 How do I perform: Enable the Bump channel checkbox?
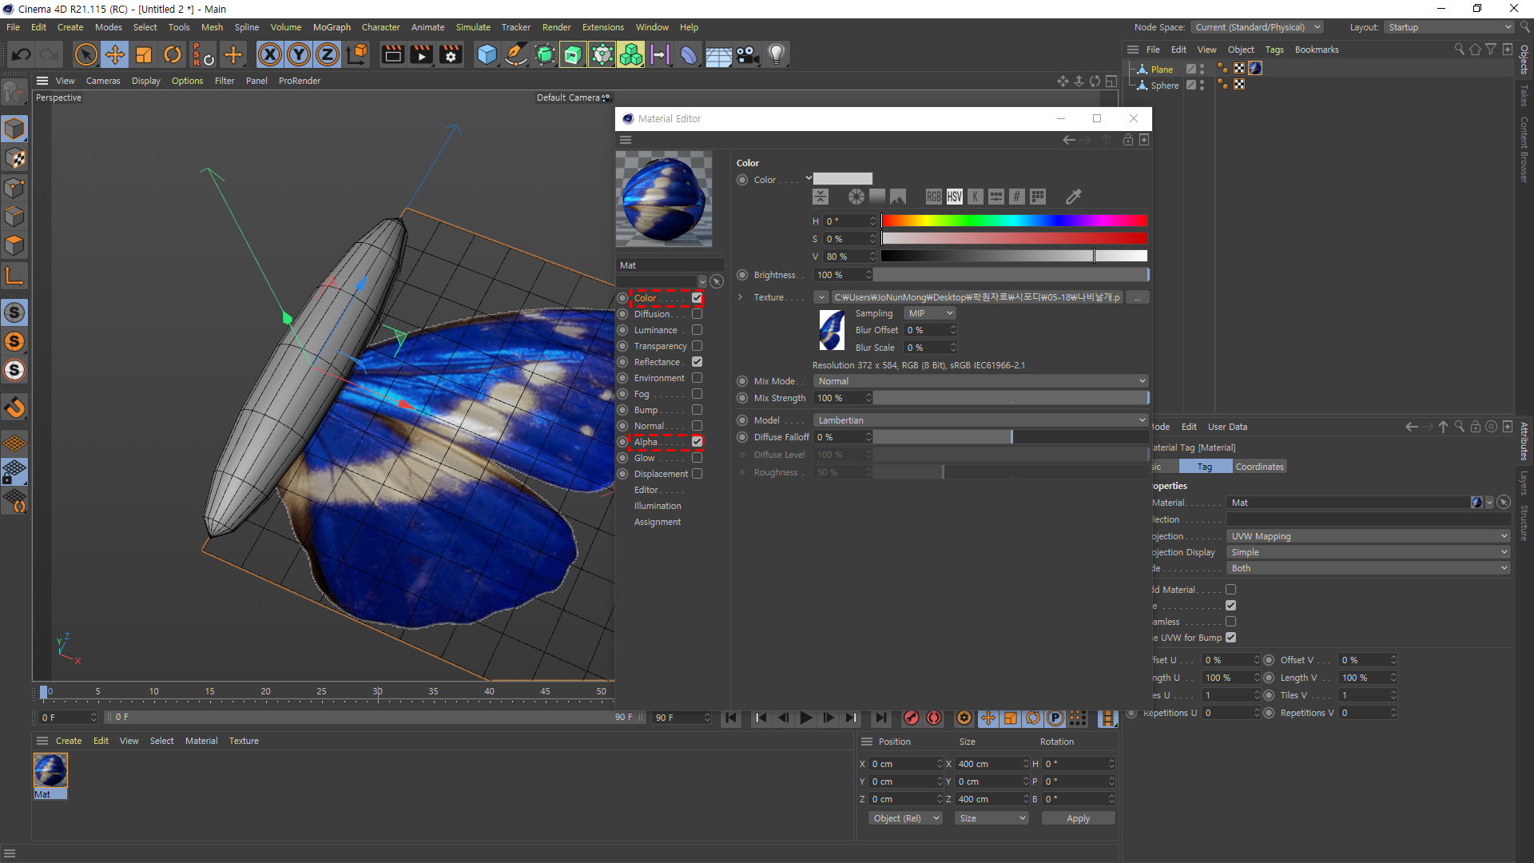(x=697, y=410)
